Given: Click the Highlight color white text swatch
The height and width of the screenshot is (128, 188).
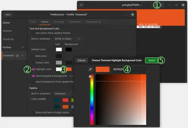Looking at the screenshot, I should [x=58, y=69].
